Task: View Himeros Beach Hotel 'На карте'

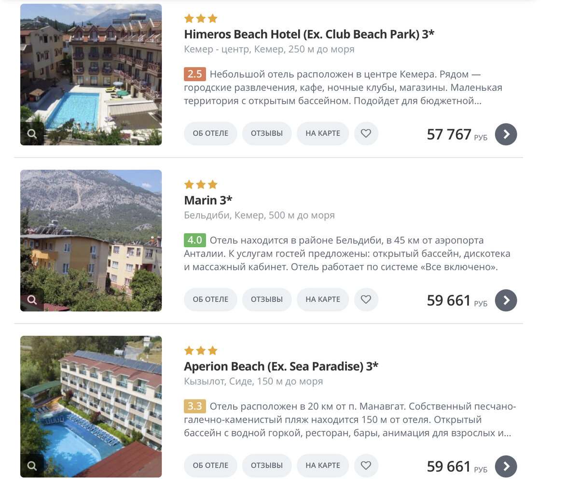Action: 323,133
